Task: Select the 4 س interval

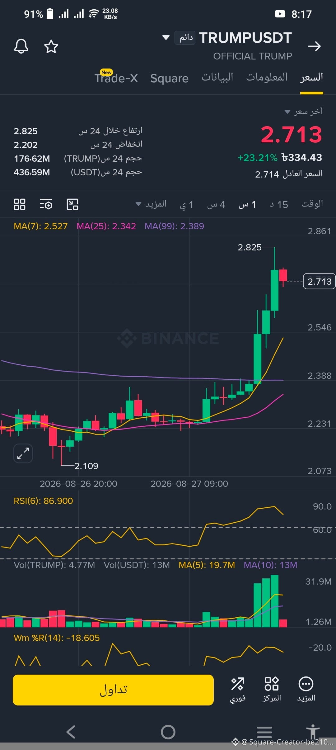Action: 216,205
